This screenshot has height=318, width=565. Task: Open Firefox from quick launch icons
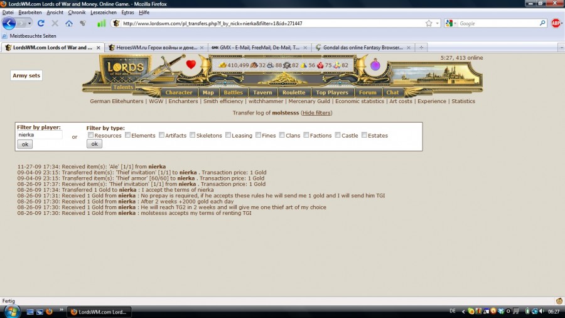(x=50, y=312)
